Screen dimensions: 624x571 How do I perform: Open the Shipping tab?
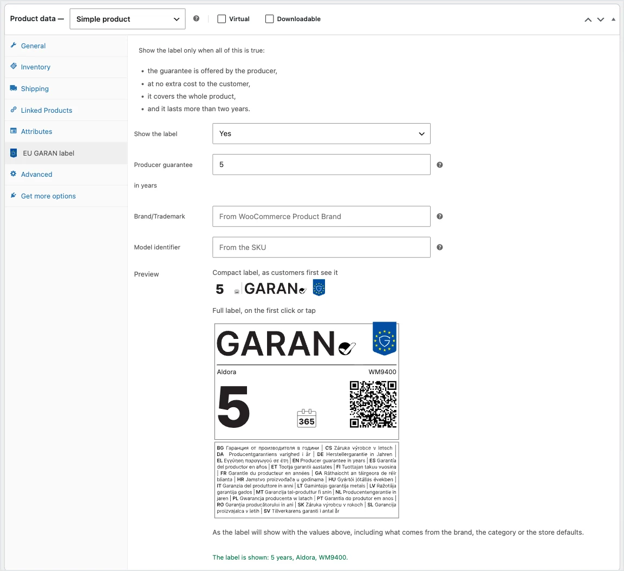coord(66,88)
